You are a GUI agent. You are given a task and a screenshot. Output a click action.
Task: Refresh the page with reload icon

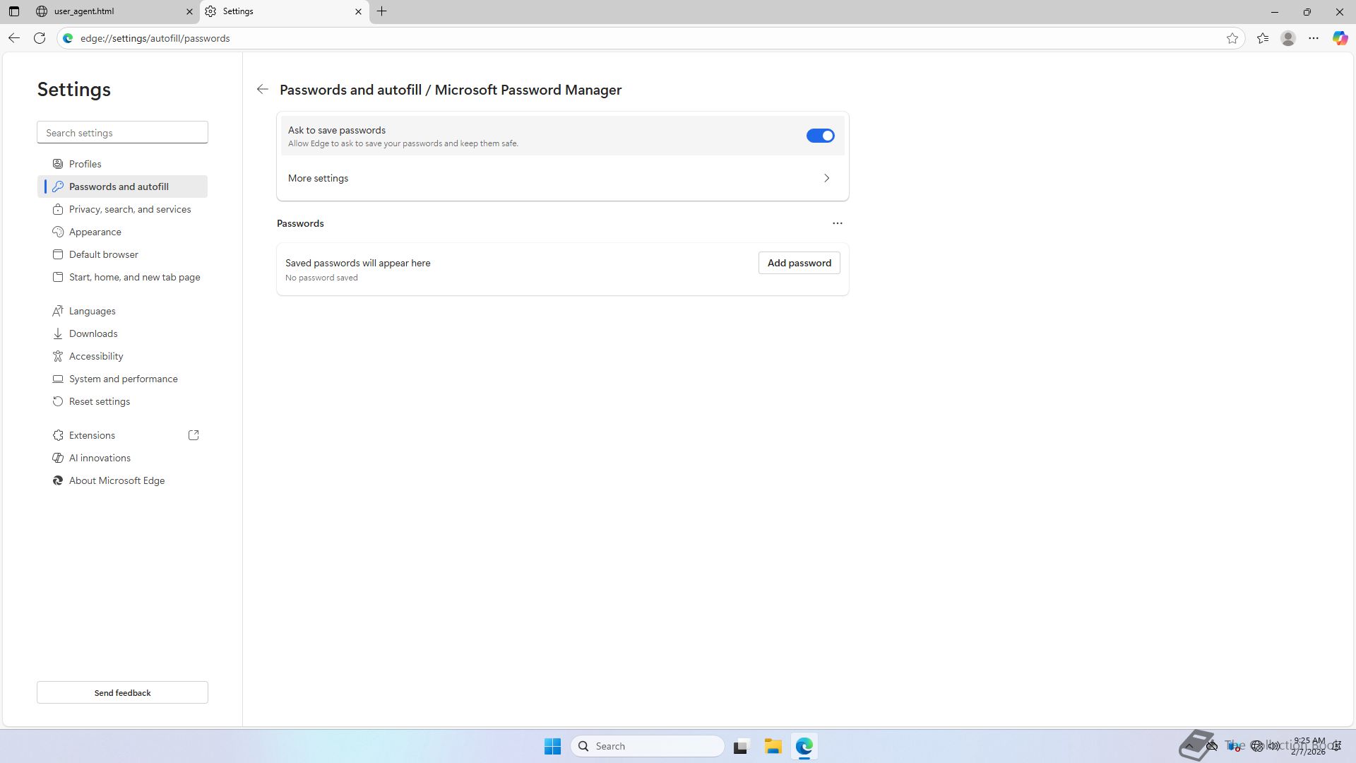tap(40, 38)
